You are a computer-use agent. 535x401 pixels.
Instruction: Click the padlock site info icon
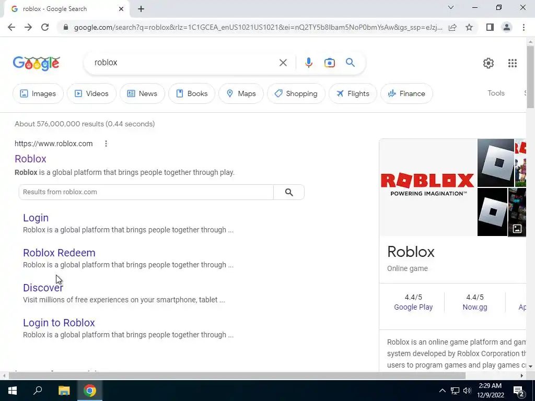(x=66, y=27)
